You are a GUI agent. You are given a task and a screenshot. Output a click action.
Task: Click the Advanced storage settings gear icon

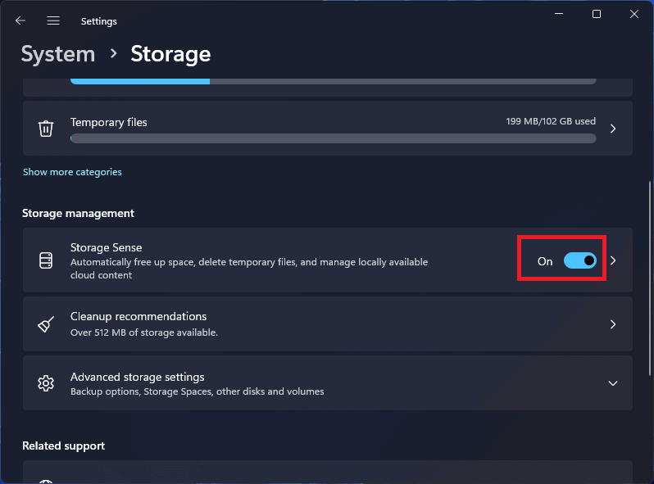(x=46, y=383)
